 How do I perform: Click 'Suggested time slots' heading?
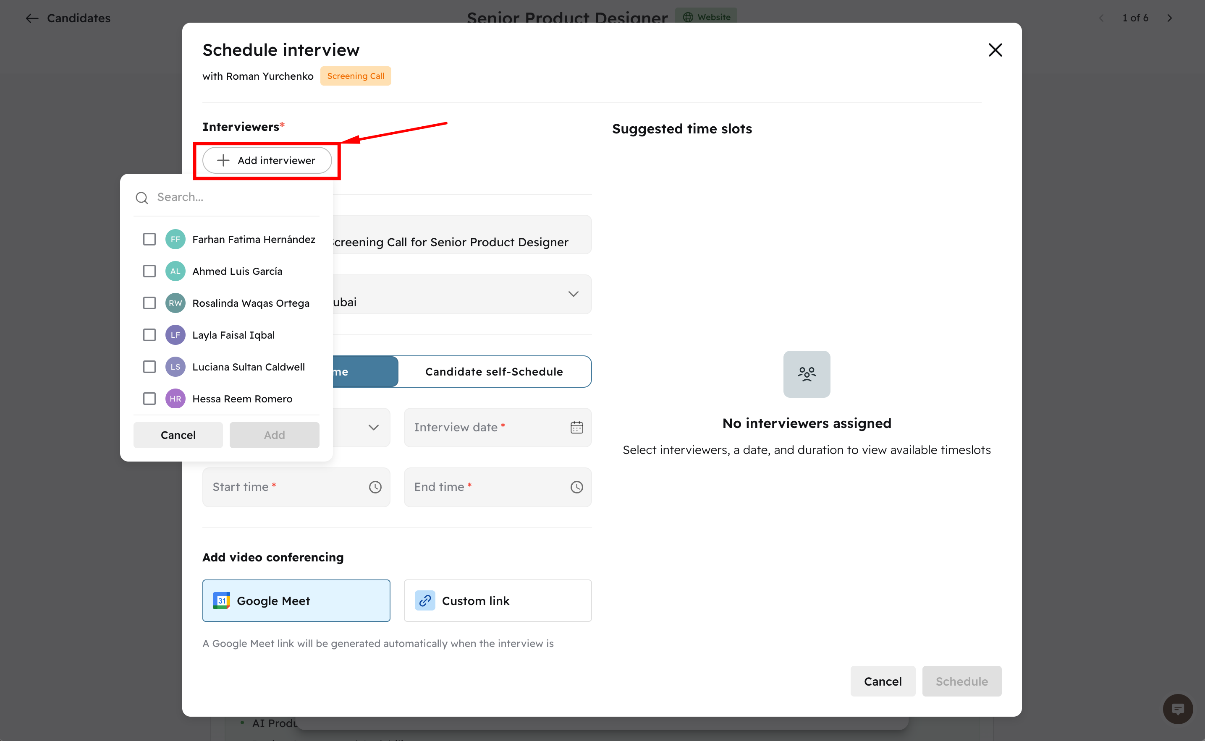(682, 129)
